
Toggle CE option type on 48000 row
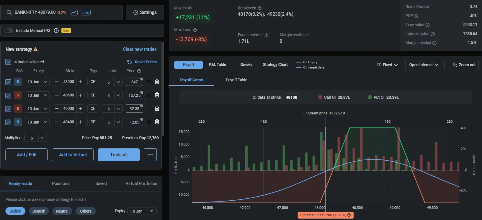pos(93,82)
